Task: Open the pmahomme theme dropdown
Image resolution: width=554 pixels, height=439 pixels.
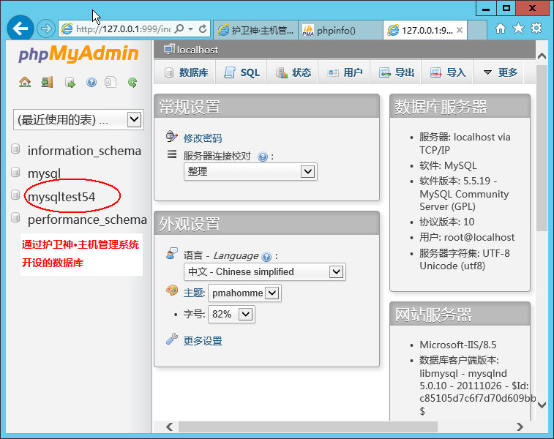Action: (x=244, y=293)
